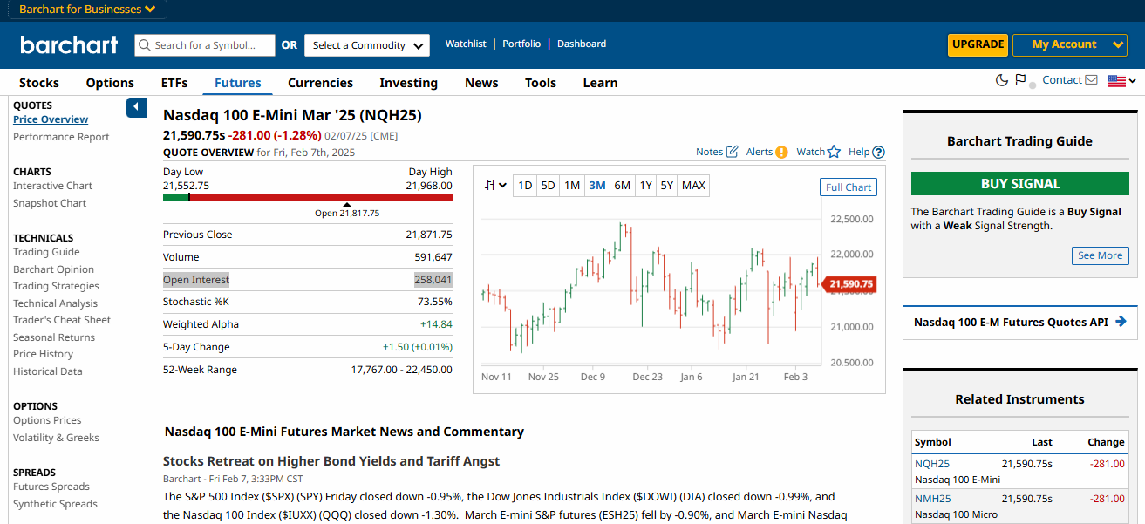The image size is (1145, 524).
Task: Collapse the left sidebar arrow
Action: [x=136, y=107]
